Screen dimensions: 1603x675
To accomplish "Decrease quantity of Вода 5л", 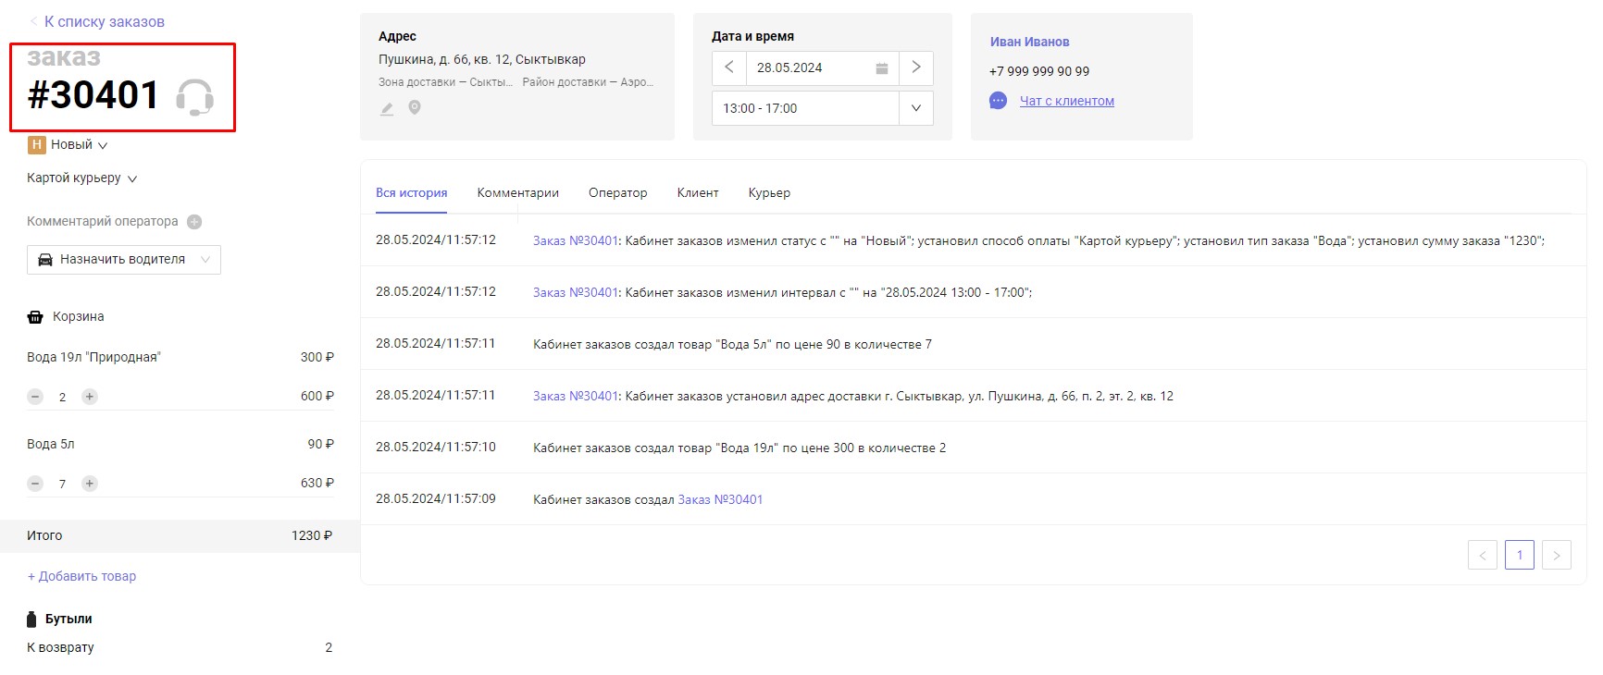I will pos(35,484).
